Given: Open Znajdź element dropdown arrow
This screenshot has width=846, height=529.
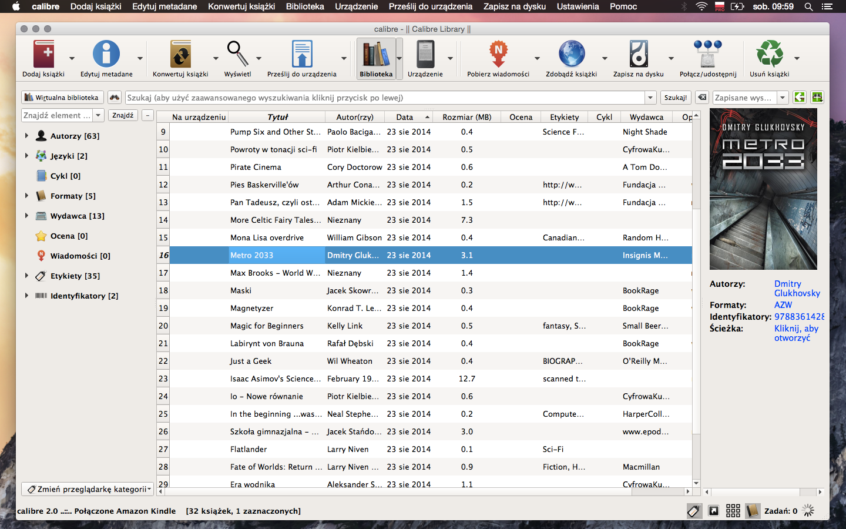Looking at the screenshot, I should [98, 115].
